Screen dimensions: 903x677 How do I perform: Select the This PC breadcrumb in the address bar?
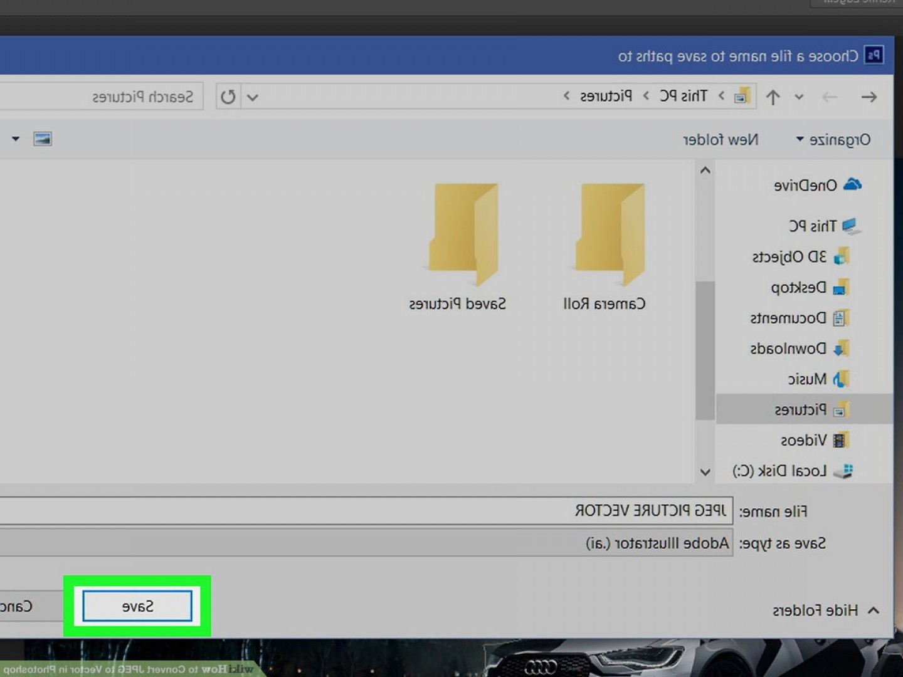pyautogui.click(x=684, y=96)
